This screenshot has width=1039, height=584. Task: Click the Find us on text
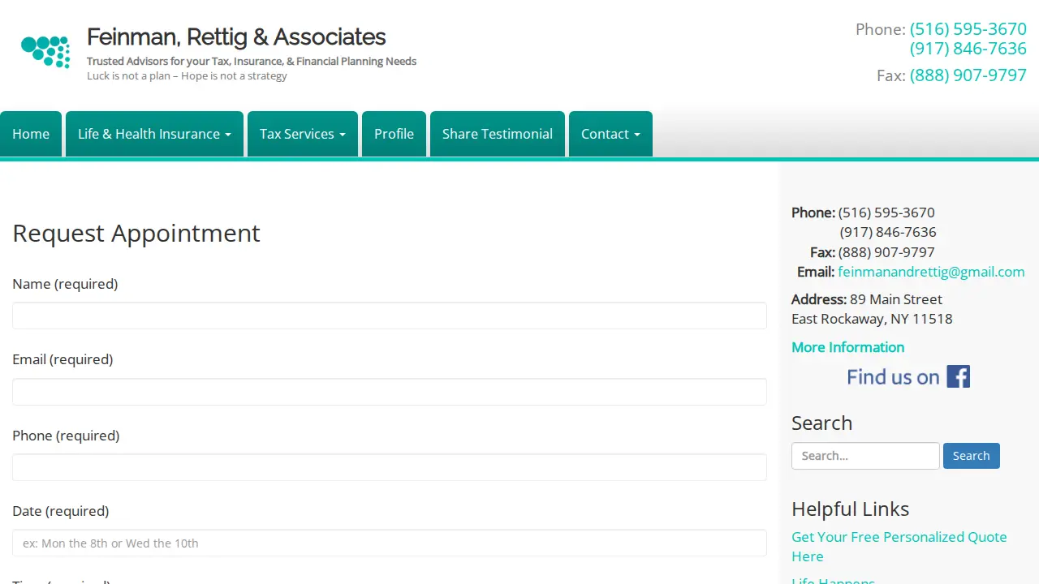pyautogui.click(x=893, y=377)
